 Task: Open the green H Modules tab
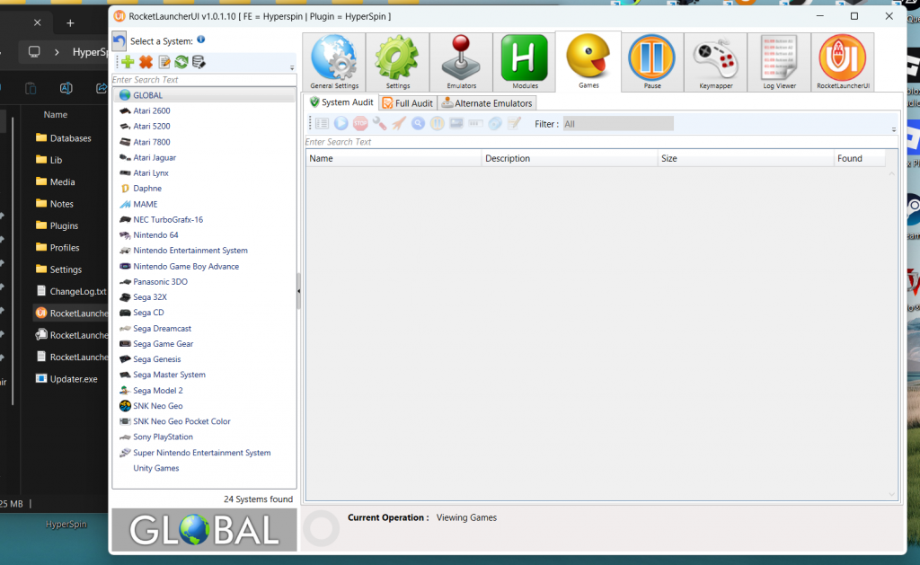525,62
